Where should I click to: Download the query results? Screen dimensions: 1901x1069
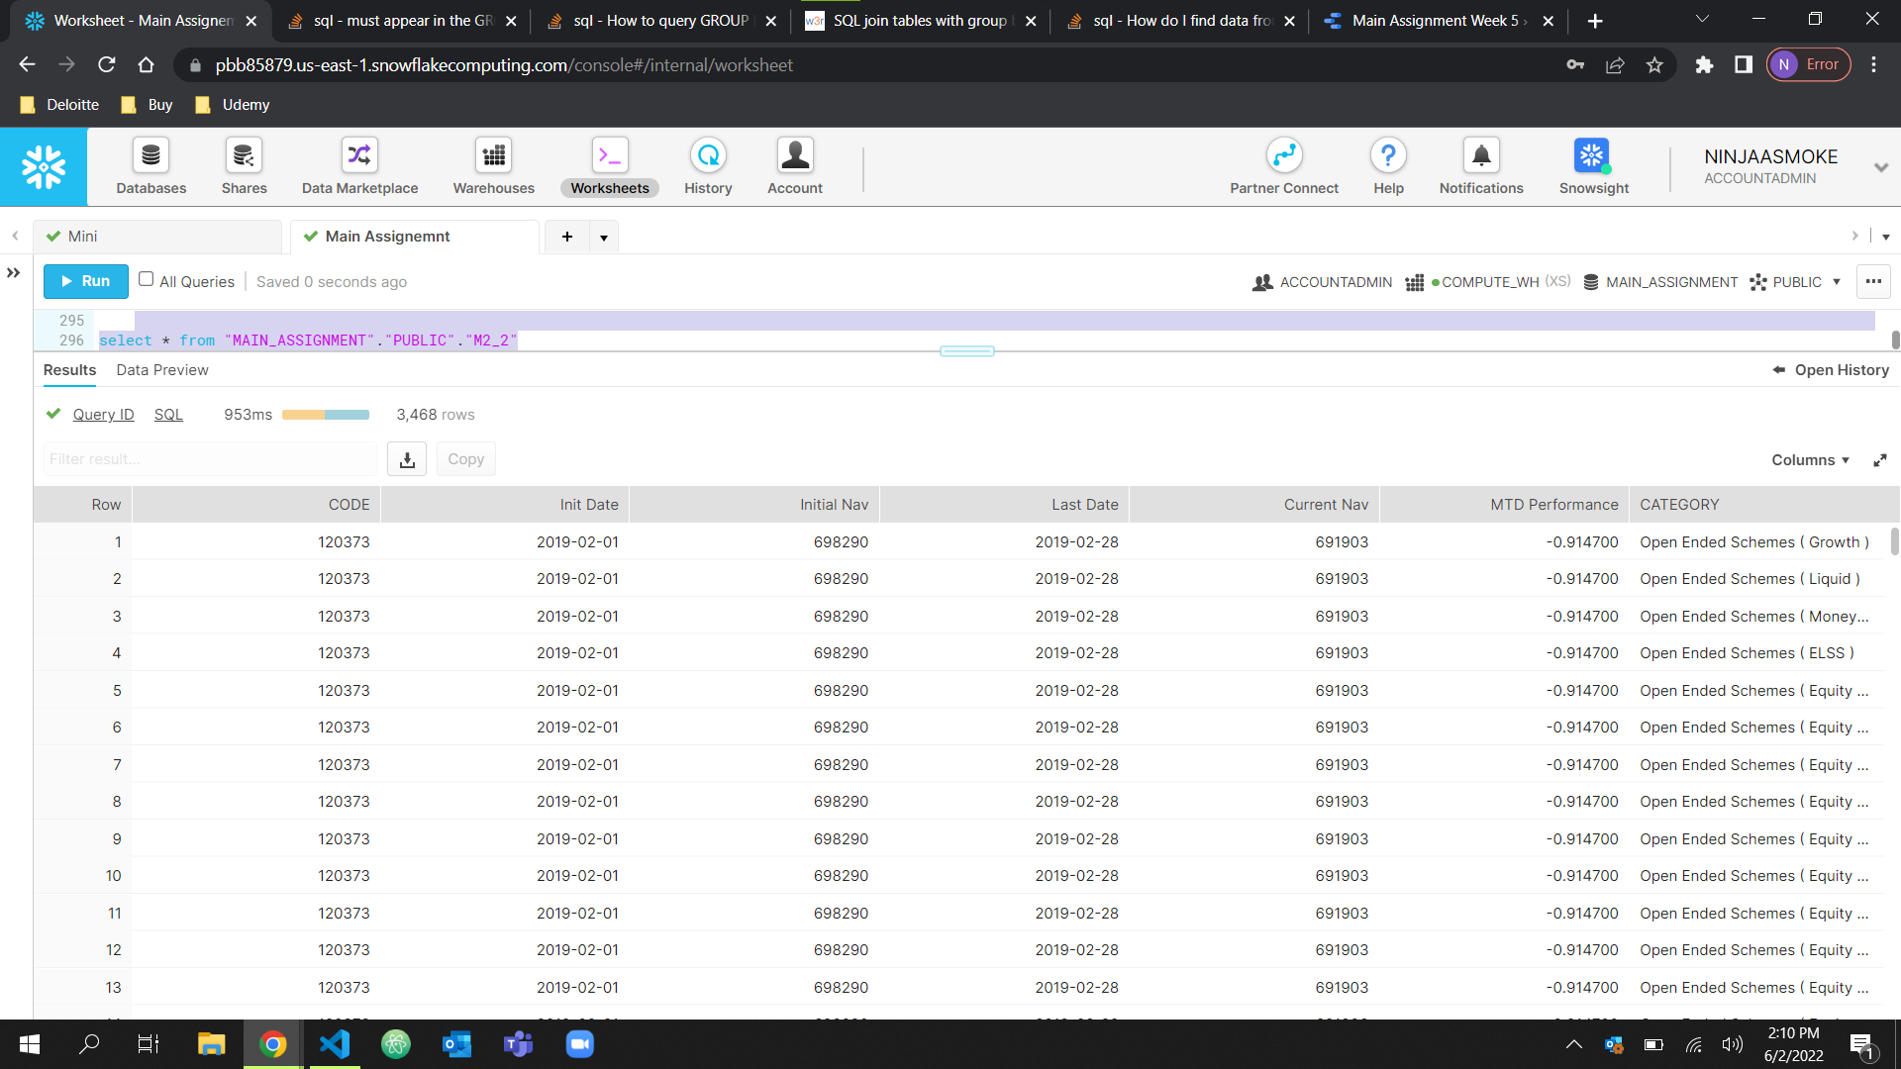pyautogui.click(x=406, y=458)
